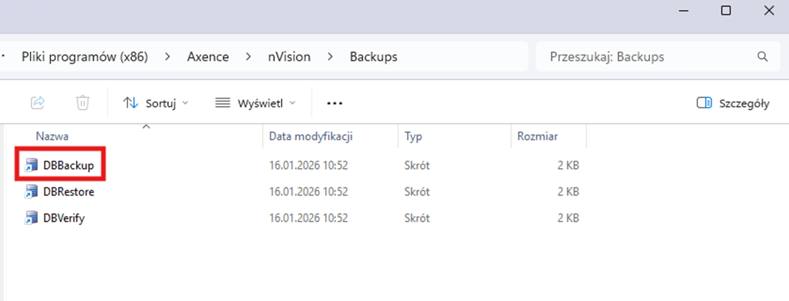Click the delete trash icon

coord(82,103)
